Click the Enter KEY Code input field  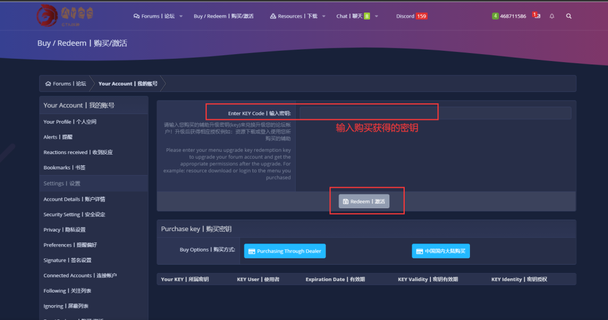pyautogui.click(x=435, y=113)
